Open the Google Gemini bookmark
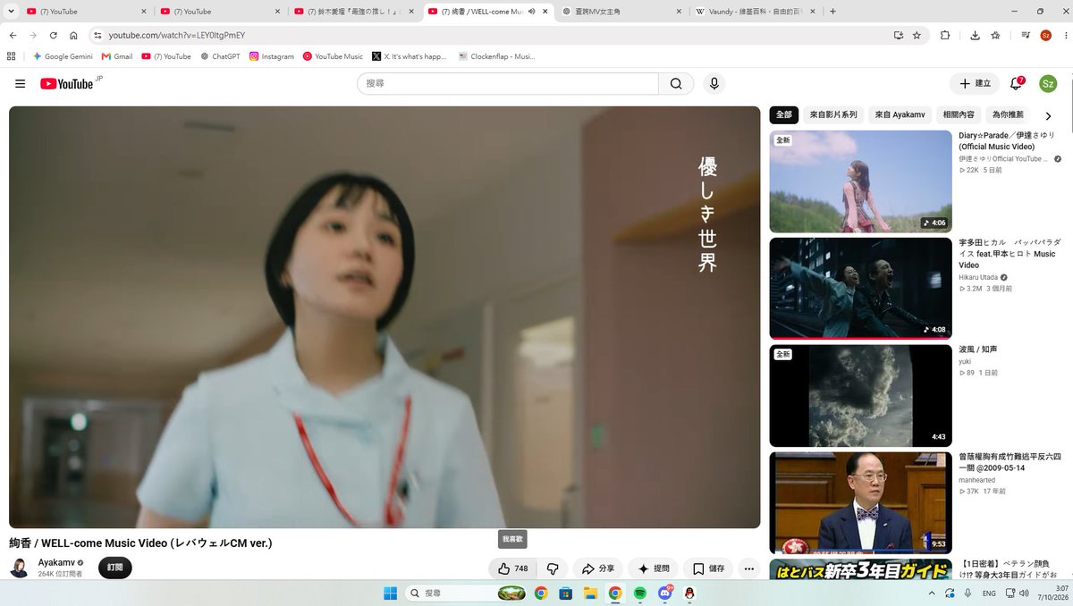The height and width of the screenshot is (606, 1073). (63, 56)
